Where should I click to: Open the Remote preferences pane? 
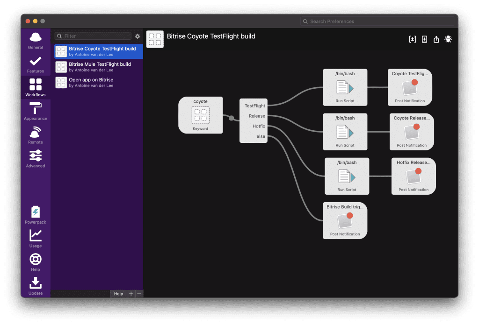[36, 135]
